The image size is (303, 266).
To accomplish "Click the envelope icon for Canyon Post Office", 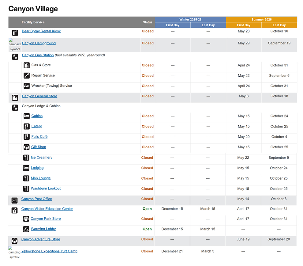I will point(14,200).
